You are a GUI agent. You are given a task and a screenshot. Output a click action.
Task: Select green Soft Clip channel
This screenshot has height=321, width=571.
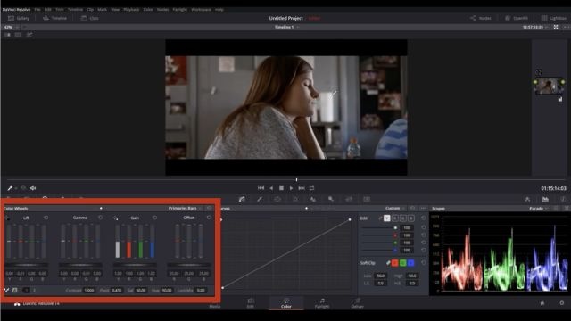point(403,262)
